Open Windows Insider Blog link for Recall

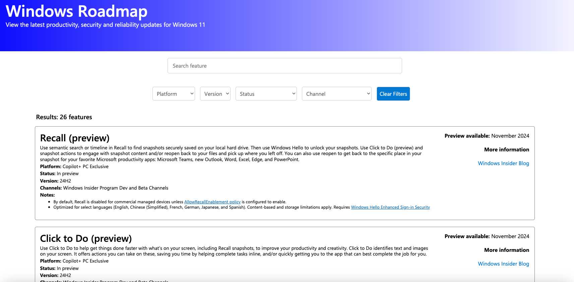click(x=503, y=163)
